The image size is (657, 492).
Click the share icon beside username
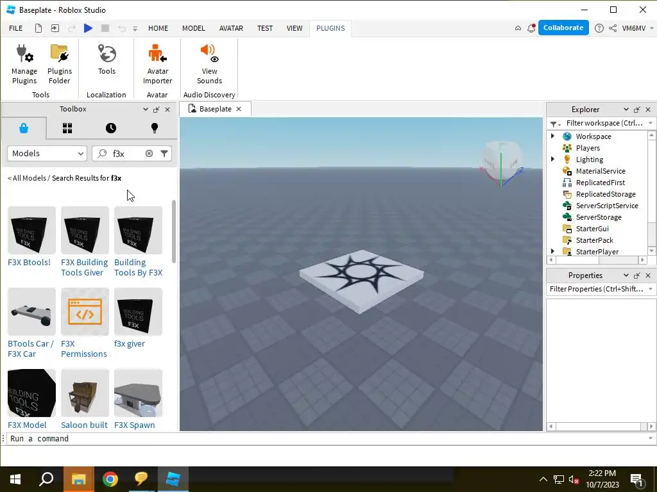tap(613, 28)
